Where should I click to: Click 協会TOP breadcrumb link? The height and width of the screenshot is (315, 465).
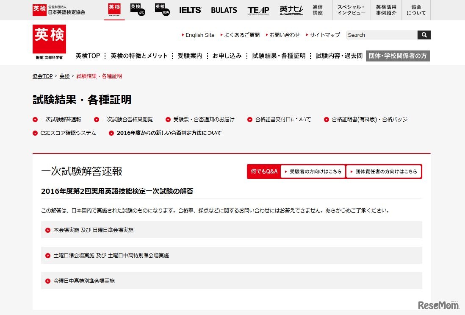click(x=42, y=76)
